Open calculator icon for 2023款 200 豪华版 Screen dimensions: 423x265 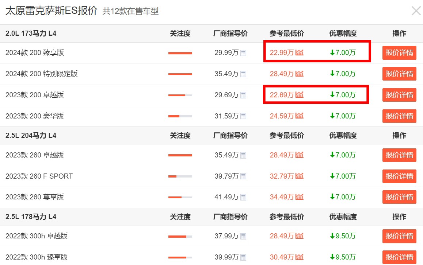click(243, 116)
